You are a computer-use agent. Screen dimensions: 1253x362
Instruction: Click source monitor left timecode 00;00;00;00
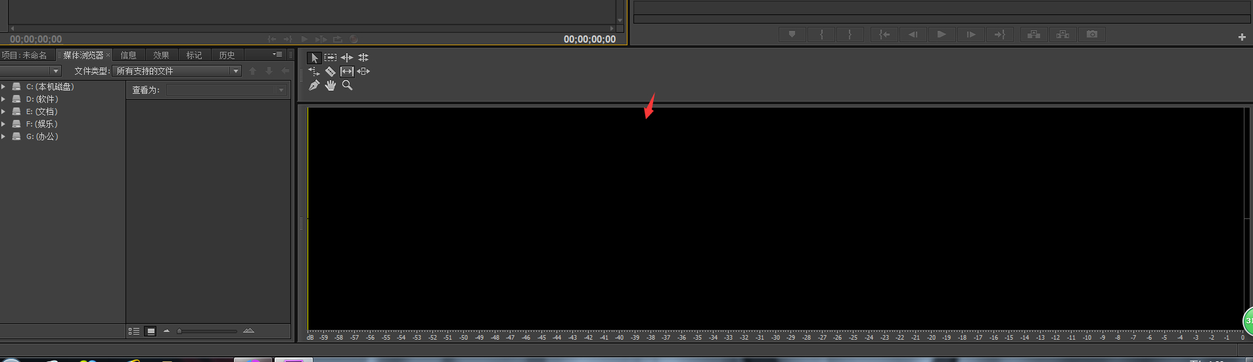[36, 39]
